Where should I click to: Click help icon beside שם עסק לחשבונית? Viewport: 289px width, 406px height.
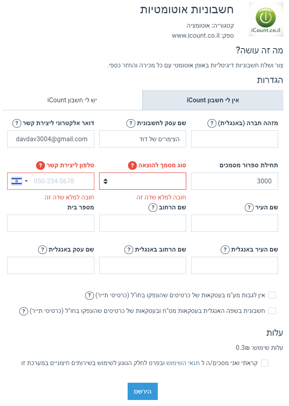coord(131,123)
